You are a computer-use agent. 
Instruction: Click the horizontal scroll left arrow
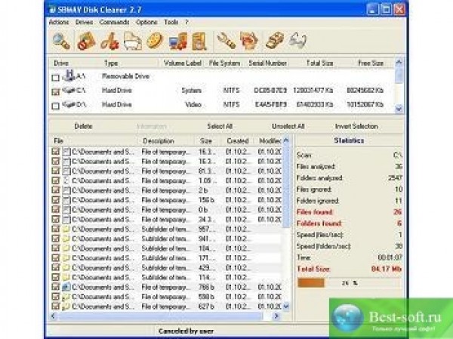[x=54, y=316]
